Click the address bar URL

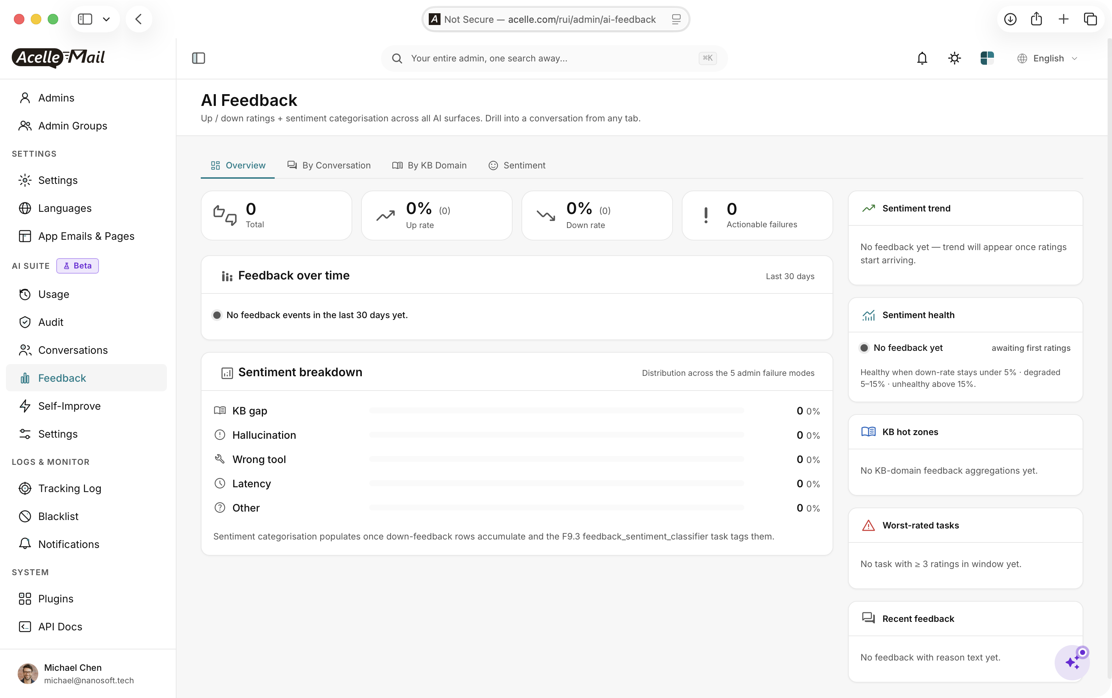click(582, 19)
